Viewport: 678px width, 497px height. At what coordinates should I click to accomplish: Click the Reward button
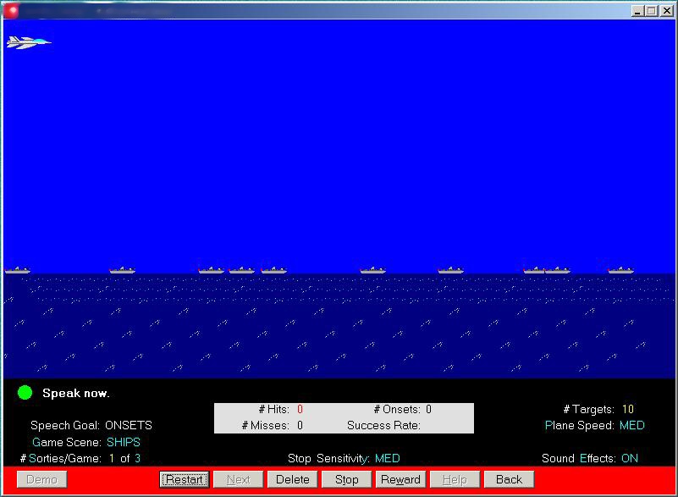[400, 479]
